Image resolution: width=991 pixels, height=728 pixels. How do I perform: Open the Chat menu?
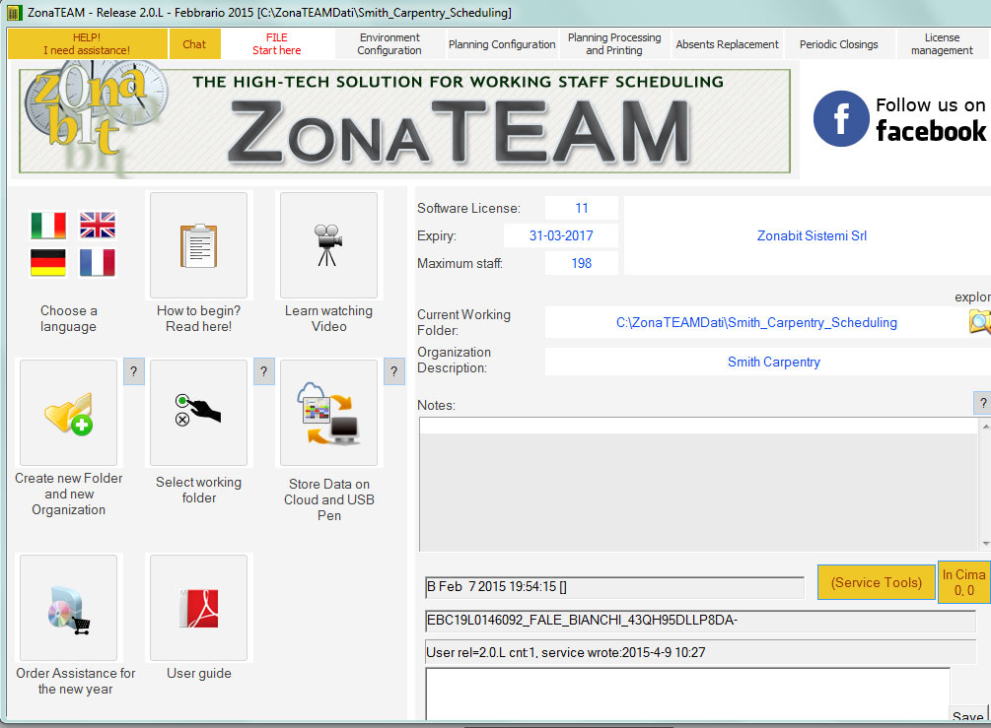194,44
